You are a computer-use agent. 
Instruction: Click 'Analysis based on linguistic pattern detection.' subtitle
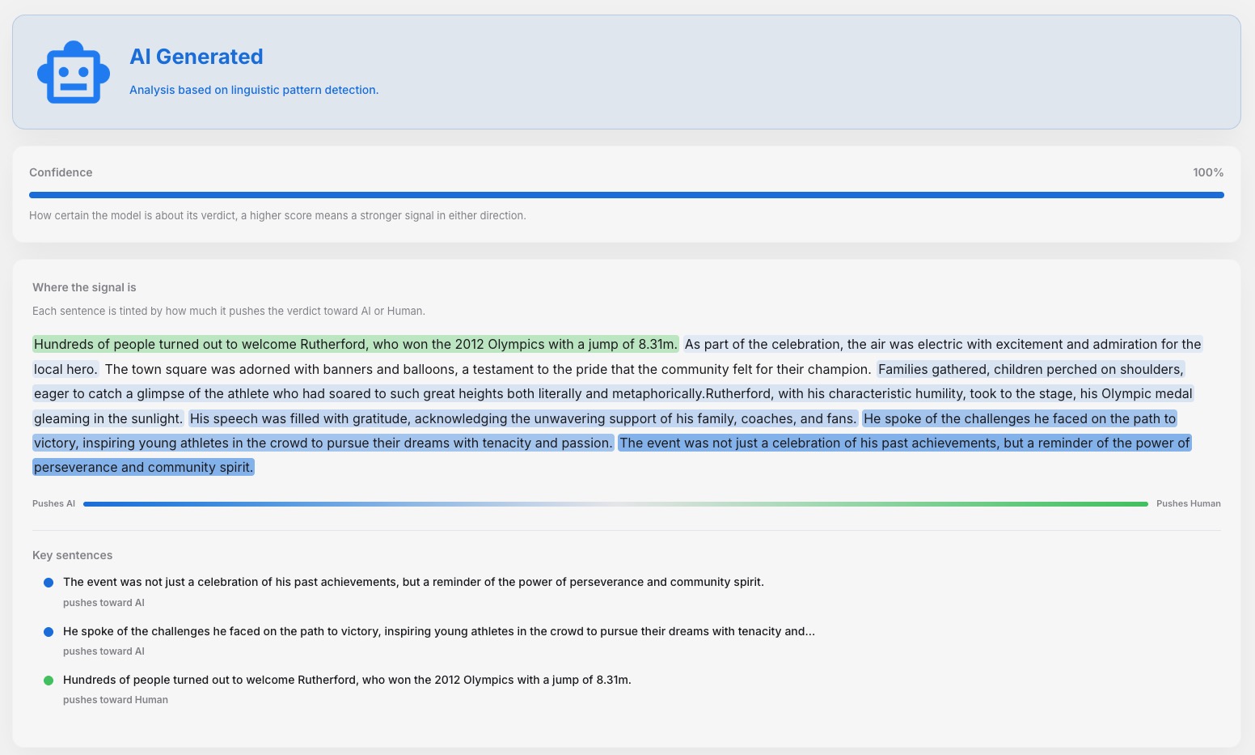[x=254, y=90]
